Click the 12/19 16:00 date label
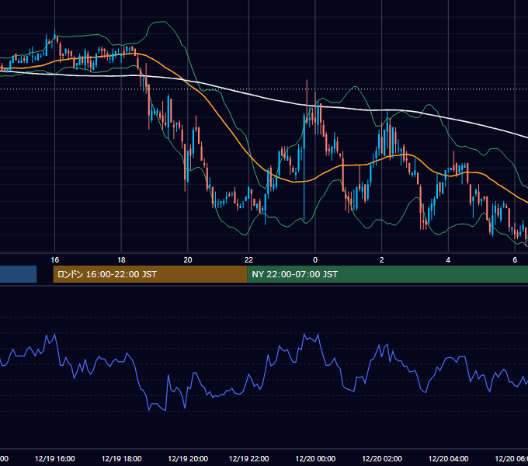 tap(54, 458)
